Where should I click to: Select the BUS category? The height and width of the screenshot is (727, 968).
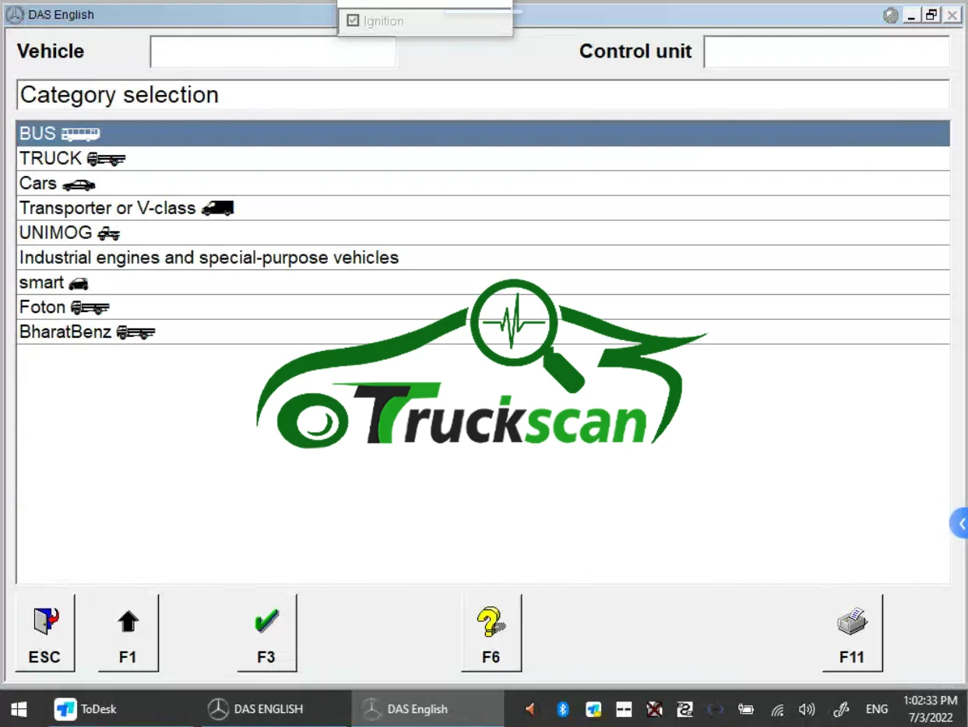[x=483, y=134]
